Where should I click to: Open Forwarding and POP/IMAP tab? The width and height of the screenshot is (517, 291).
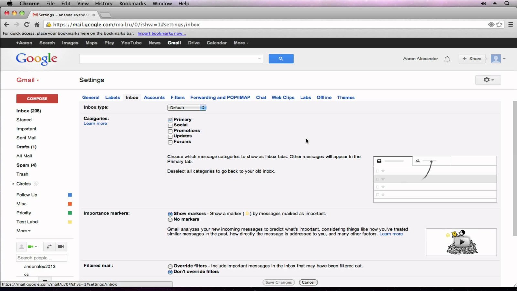point(220,97)
